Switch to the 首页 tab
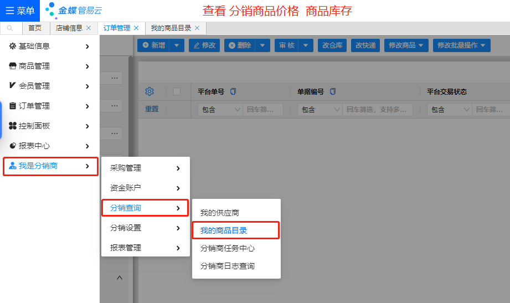510x303 pixels. (x=35, y=28)
